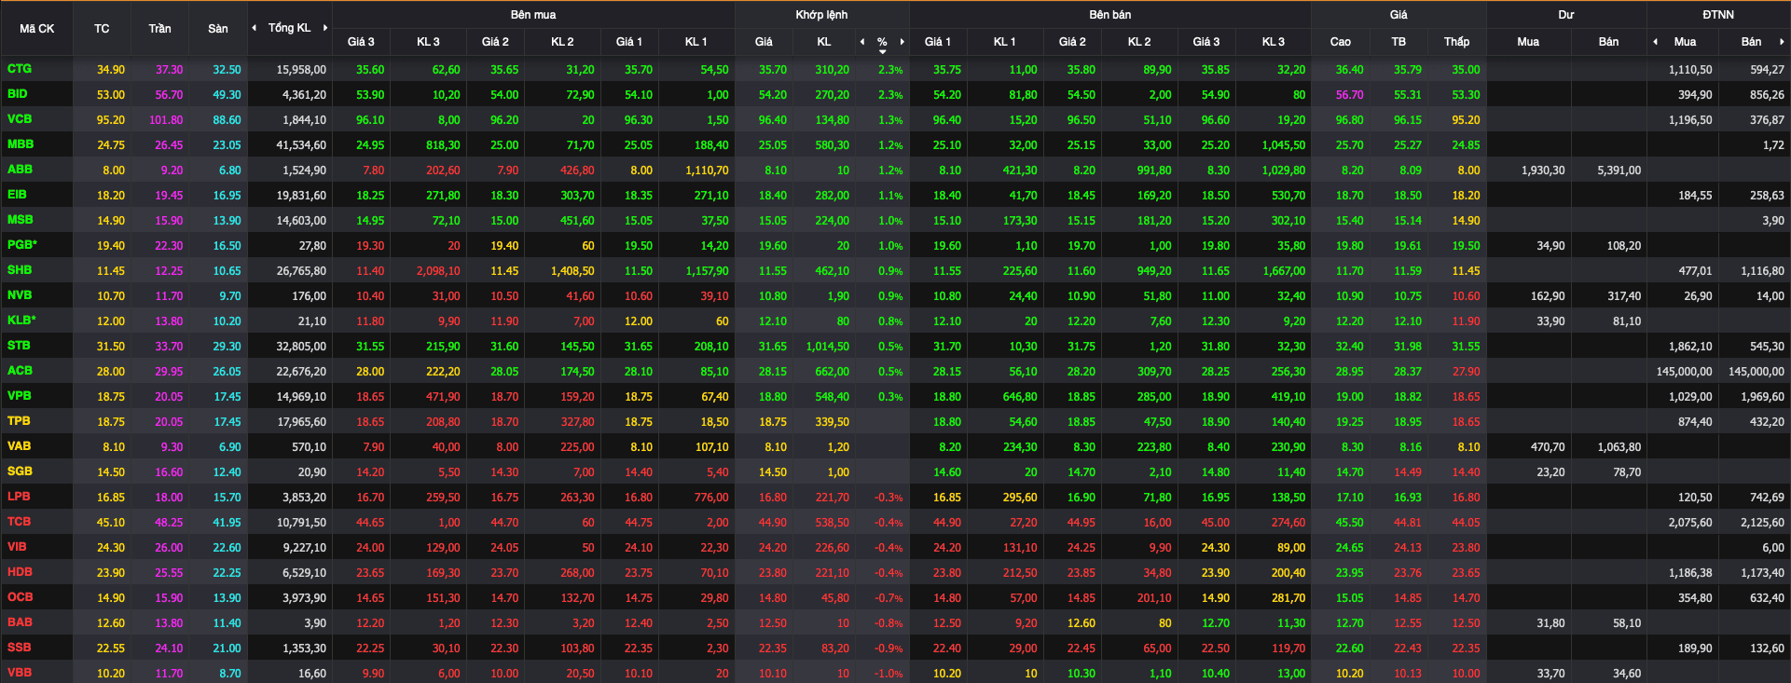Click the Dư group header
This screenshot has height=683, width=1791.
[x=1566, y=15]
